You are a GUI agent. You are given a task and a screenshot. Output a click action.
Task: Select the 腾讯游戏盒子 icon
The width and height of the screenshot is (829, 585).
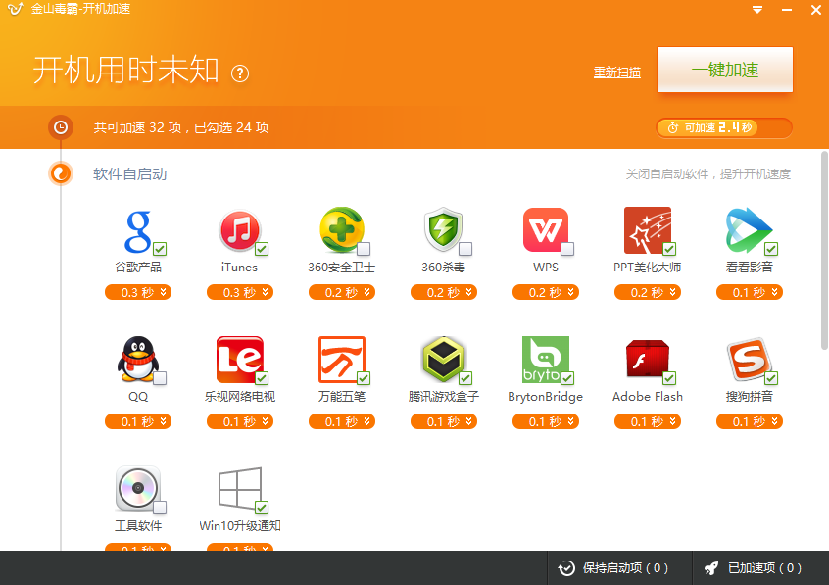point(444,360)
